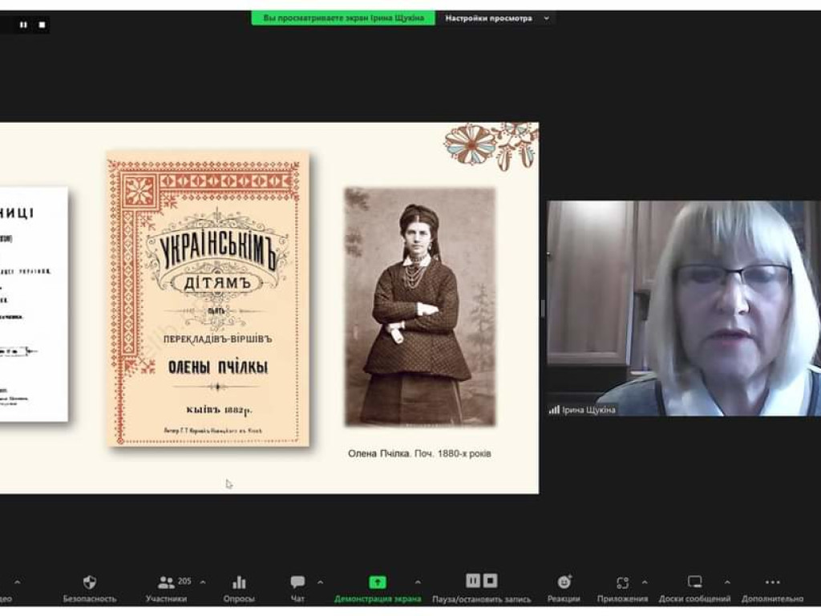Open the Приложения apps icon

(x=622, y=582)
